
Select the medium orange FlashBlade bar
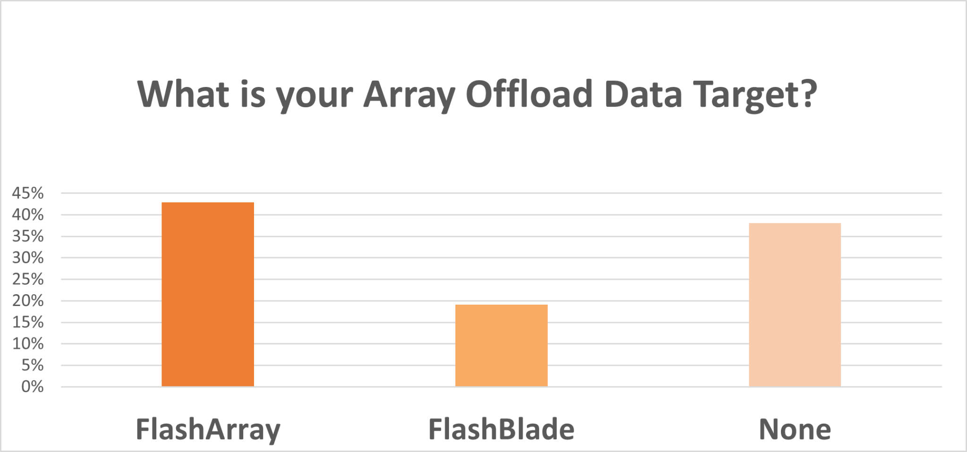501,345
